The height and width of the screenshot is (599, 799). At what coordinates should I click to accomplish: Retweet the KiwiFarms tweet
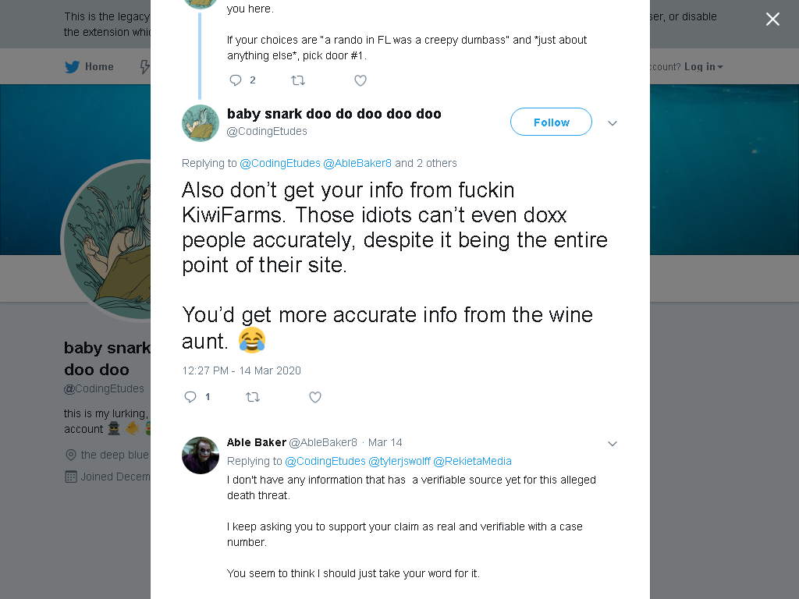[x=253, y=397]
